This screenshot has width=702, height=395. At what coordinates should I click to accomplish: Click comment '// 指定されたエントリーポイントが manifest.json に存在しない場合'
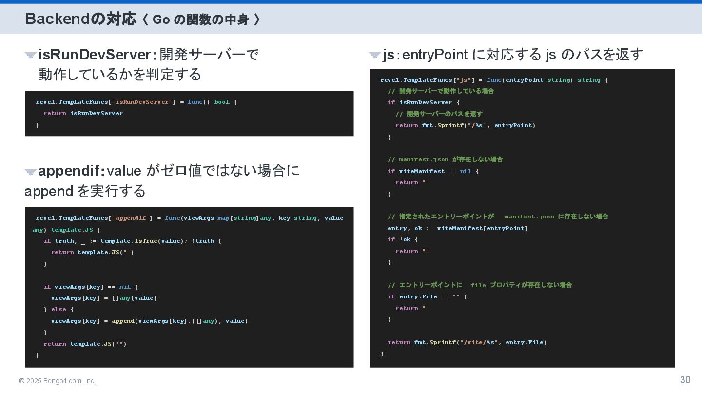click(x=498, y=217)
